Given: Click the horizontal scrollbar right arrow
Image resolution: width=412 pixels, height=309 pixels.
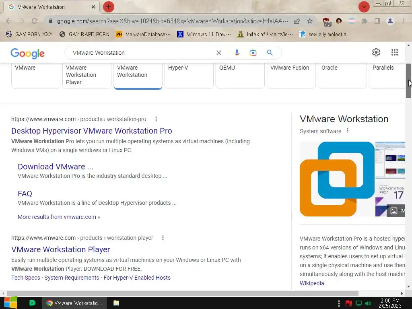Looking at the screenshot, I should (x=402, y=293).
